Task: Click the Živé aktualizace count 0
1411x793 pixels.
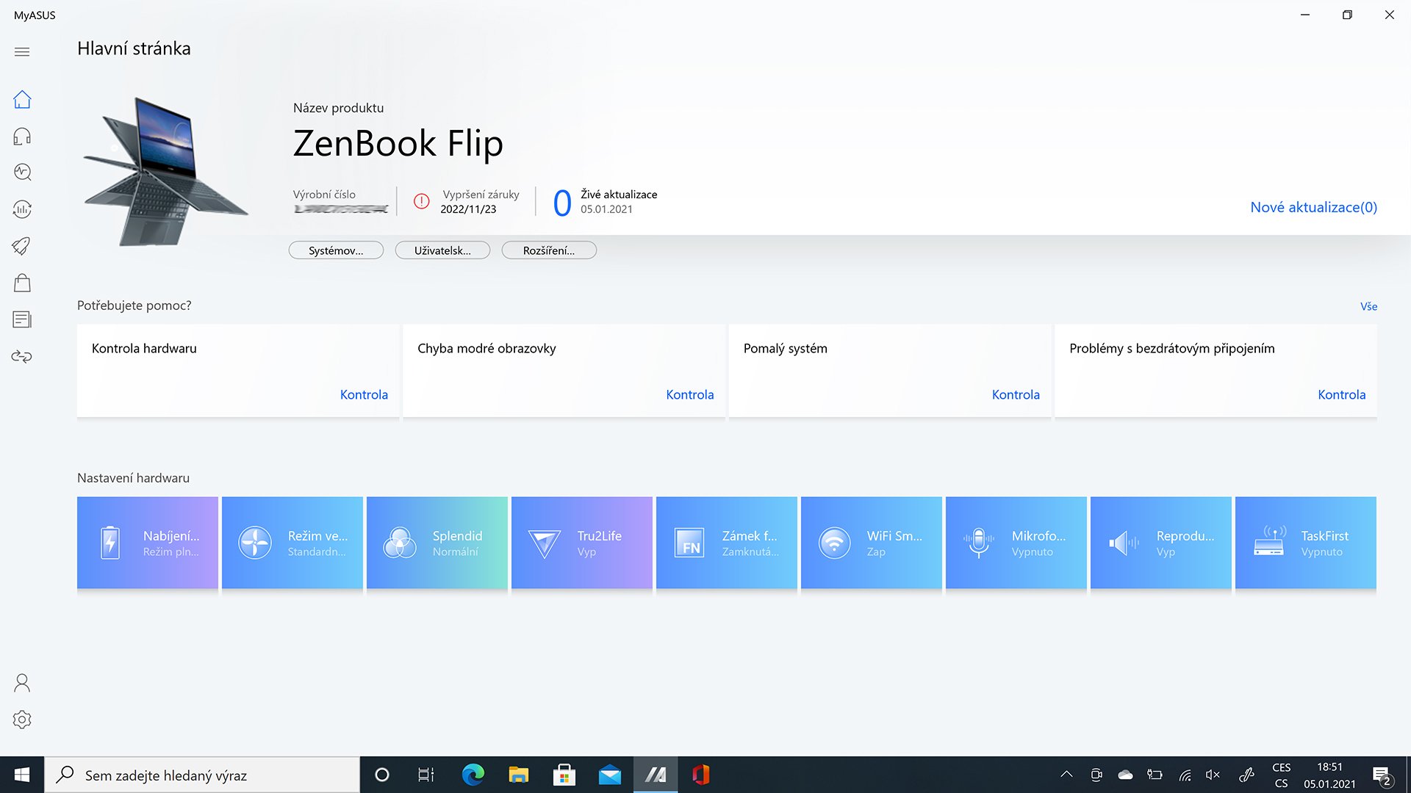Action: click(x=562, y=203)
